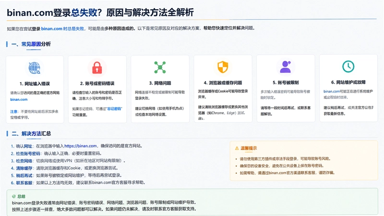Click the teal clock icon

[x=348, y=66]
